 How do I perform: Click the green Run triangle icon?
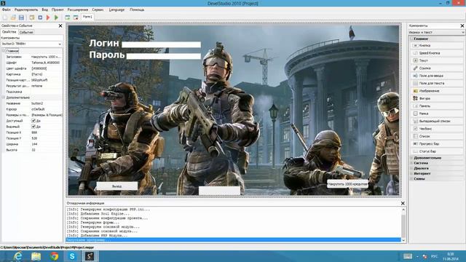[x=56, y=17]
